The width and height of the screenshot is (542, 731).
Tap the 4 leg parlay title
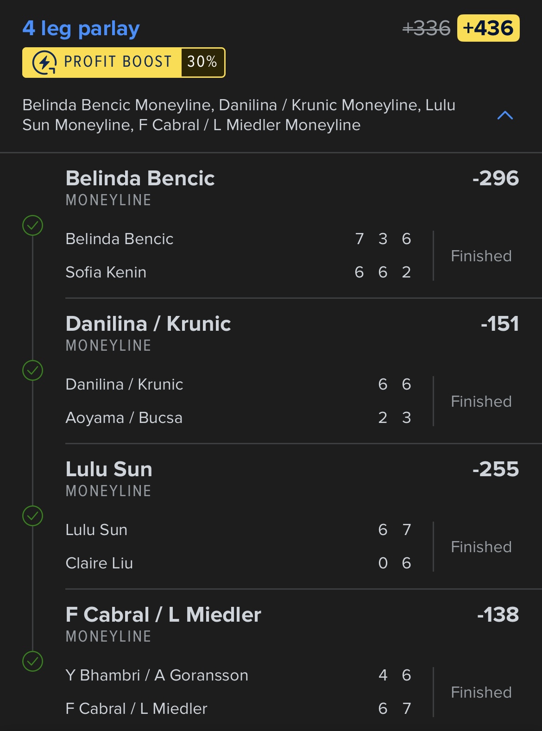[x=81, y=29]
